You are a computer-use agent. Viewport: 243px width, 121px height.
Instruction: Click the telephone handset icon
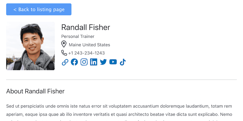tap(64, 53)
